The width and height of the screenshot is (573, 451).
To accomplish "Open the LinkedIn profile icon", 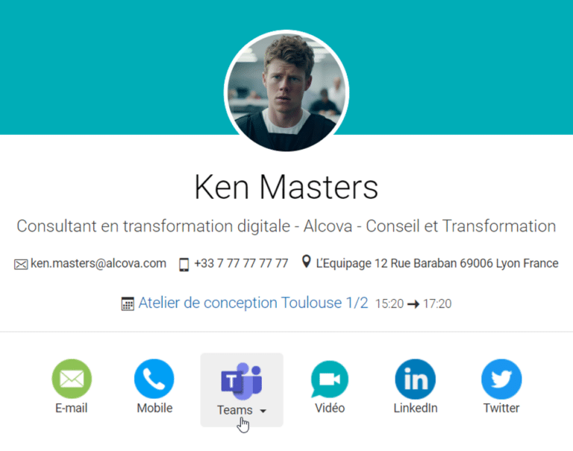I will [x=415, y=379].
